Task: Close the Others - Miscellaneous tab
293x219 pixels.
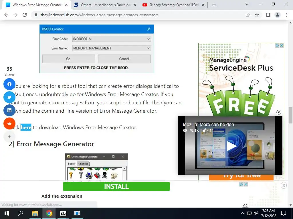Action: click(x=134, y=5)
